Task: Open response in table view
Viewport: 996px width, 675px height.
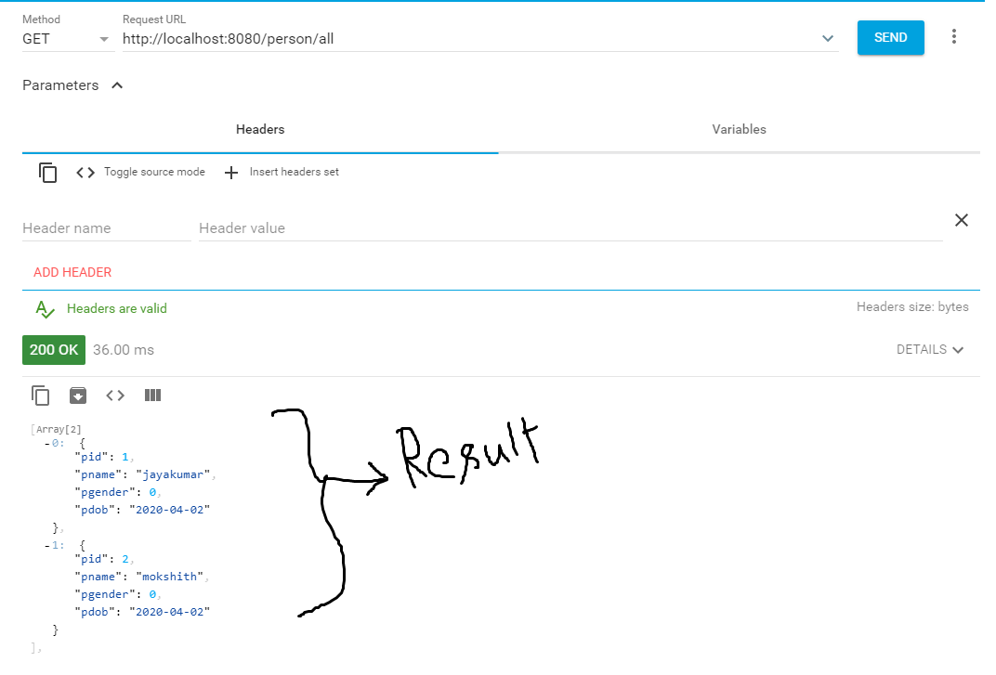Action: (152, 395)
